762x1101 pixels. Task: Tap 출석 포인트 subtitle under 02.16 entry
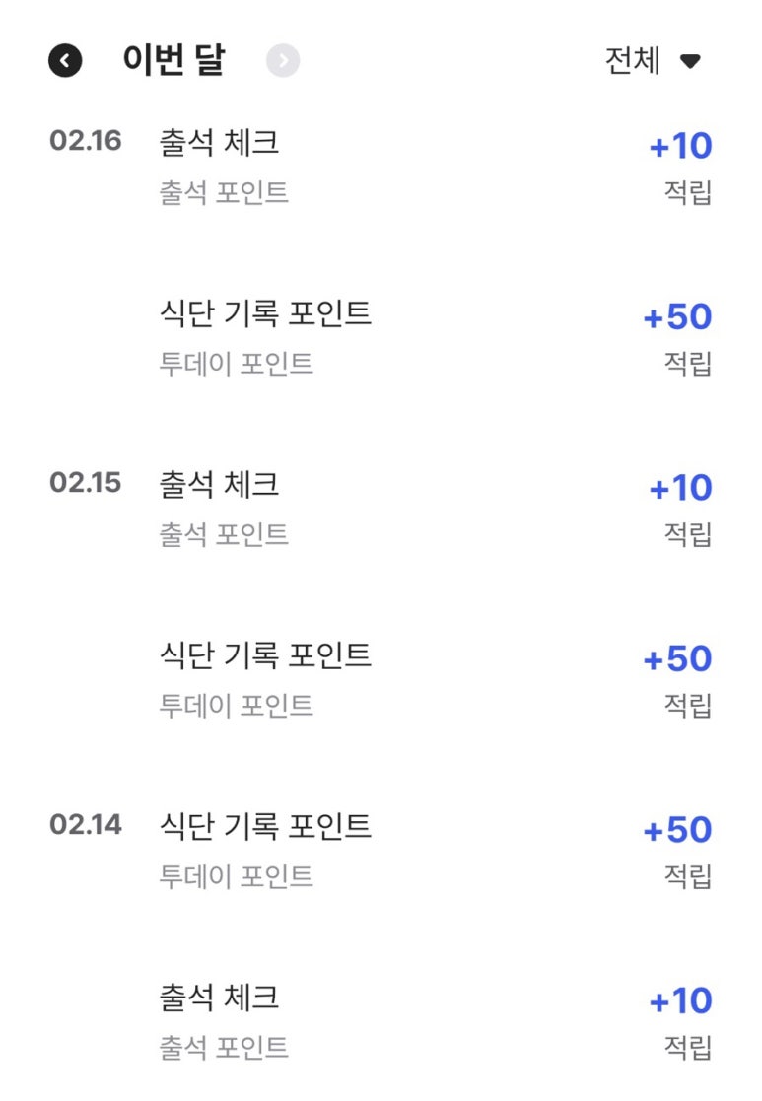(x=224, y=193)
